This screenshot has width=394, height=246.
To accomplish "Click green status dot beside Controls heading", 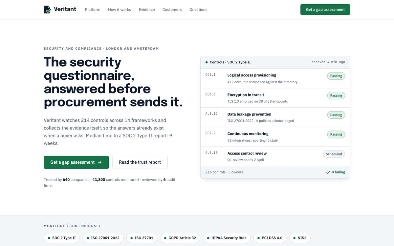I will (207, 62).
